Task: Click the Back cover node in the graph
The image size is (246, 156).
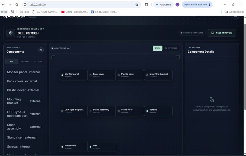Action: [x=102, y=75]
